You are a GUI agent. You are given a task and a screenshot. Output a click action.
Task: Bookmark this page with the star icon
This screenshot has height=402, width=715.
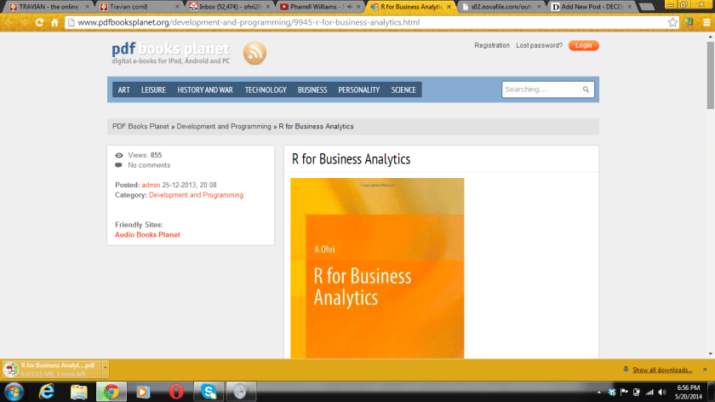[672, 22]
